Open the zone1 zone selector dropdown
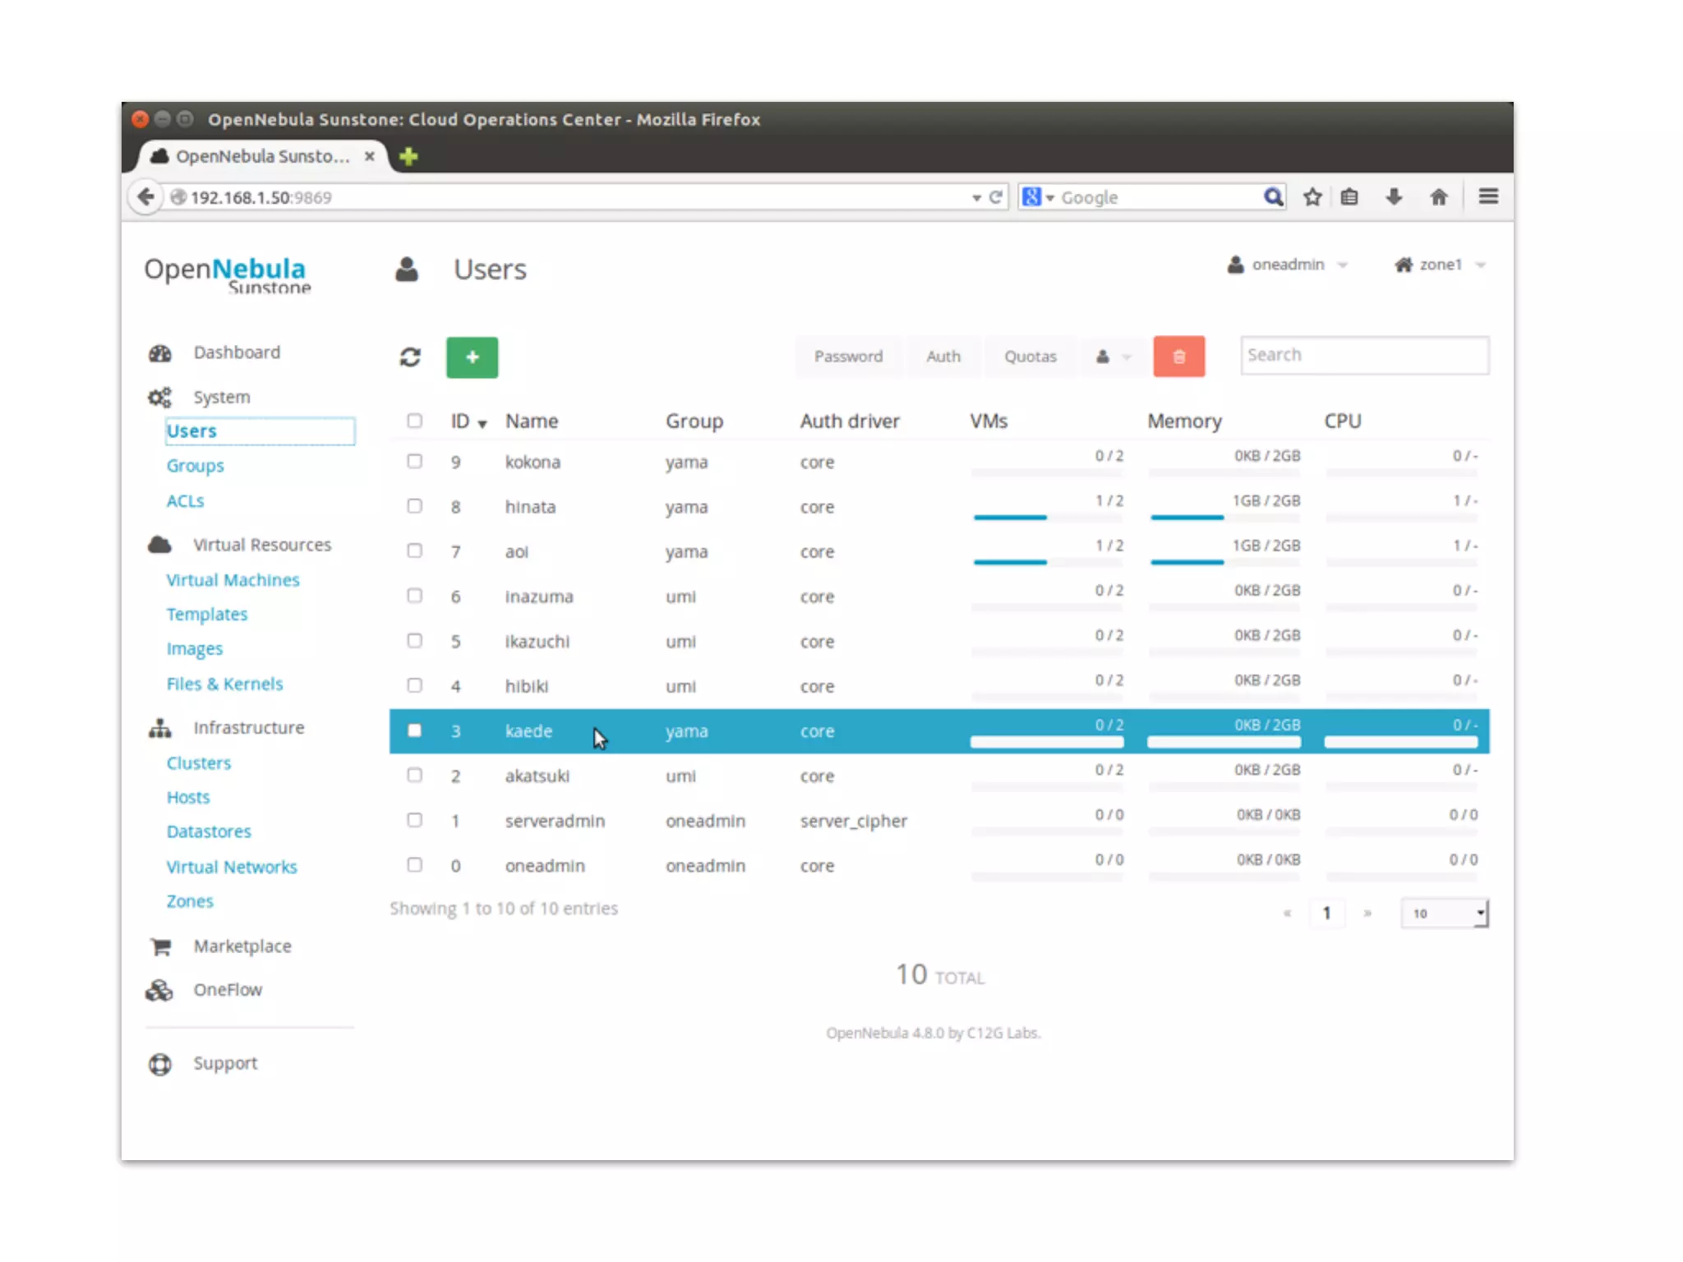 pyautogui.click(x=1440, y=265)
